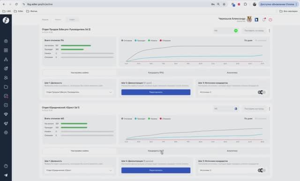
Task: Open the gear settings icon in sidebar
Action: coord(6,132)
